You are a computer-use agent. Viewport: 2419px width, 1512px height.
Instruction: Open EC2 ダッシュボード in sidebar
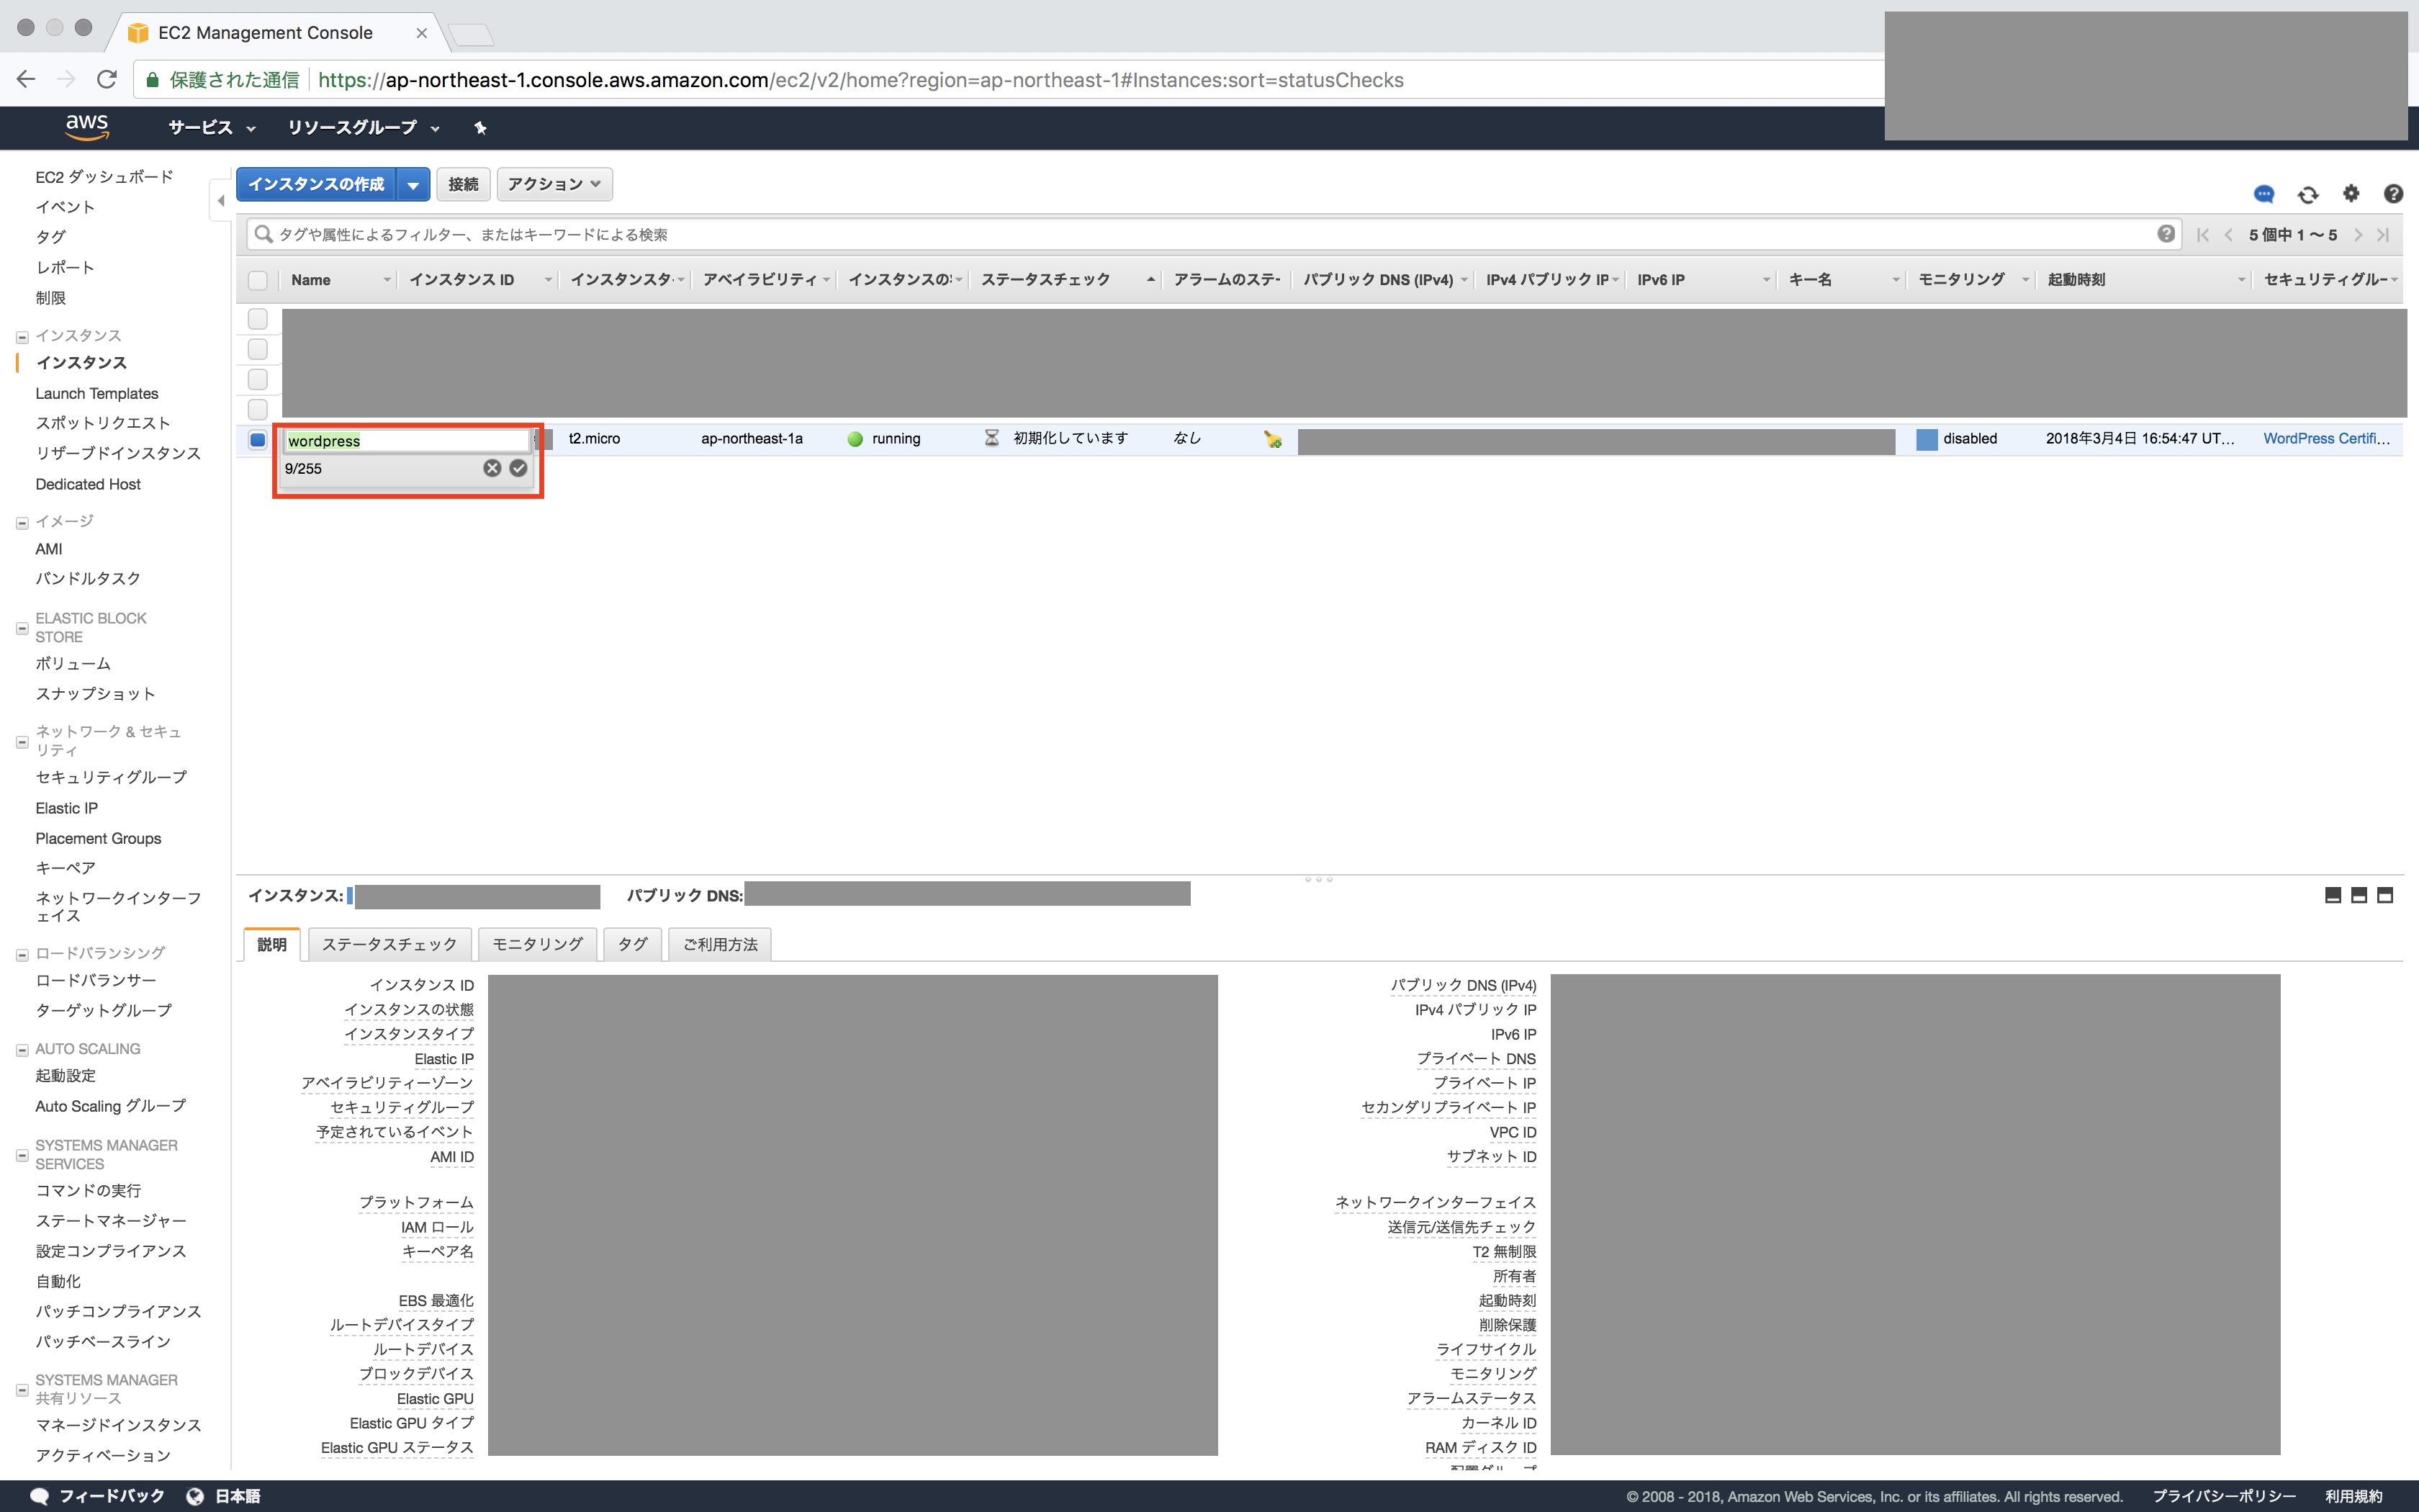click(105, 177)
